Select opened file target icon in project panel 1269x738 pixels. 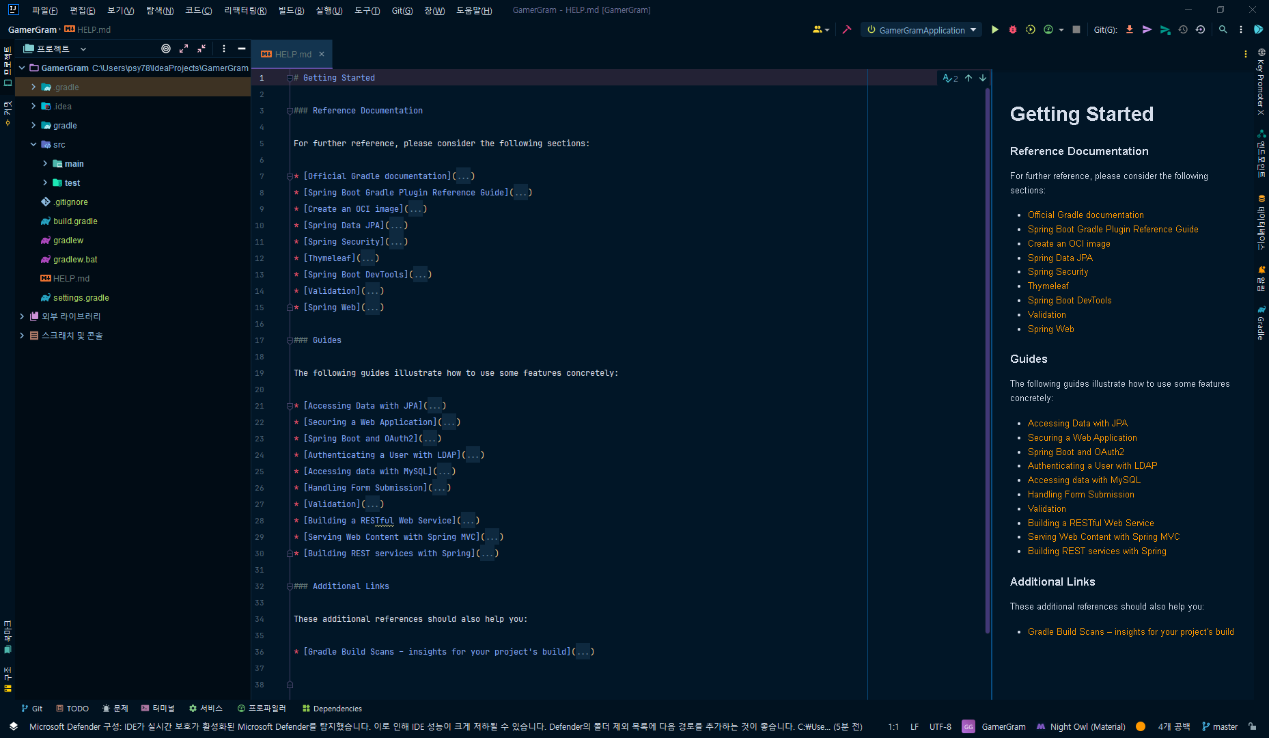point(166,49)
